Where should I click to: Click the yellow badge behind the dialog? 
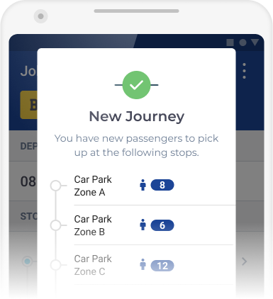[x=28, y=105]
